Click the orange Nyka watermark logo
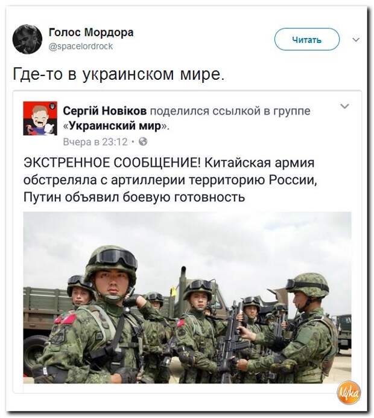This screenshot has width=374, height=418. click(x=349, y=393)
